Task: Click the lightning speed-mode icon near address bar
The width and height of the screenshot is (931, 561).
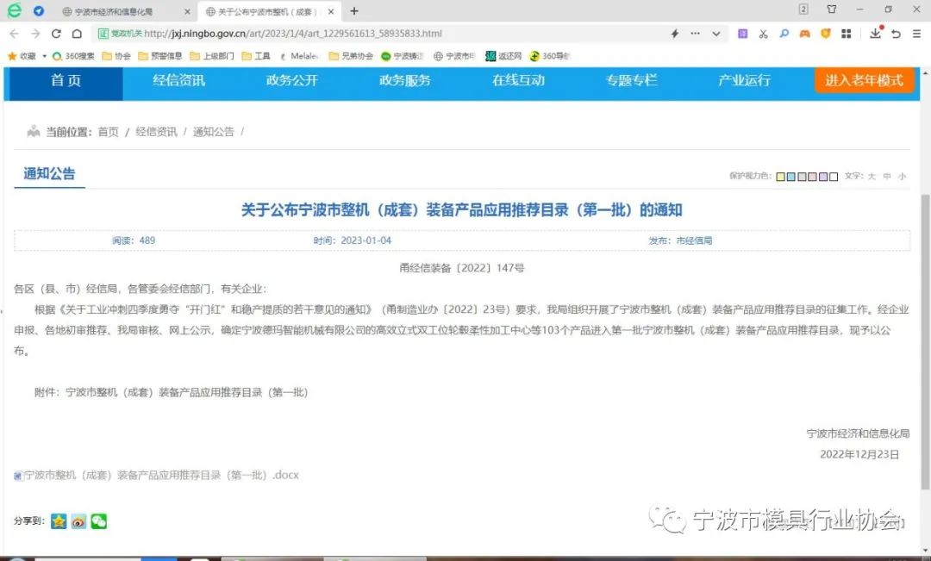Action: pyautogui.click(x=675, y=33)
